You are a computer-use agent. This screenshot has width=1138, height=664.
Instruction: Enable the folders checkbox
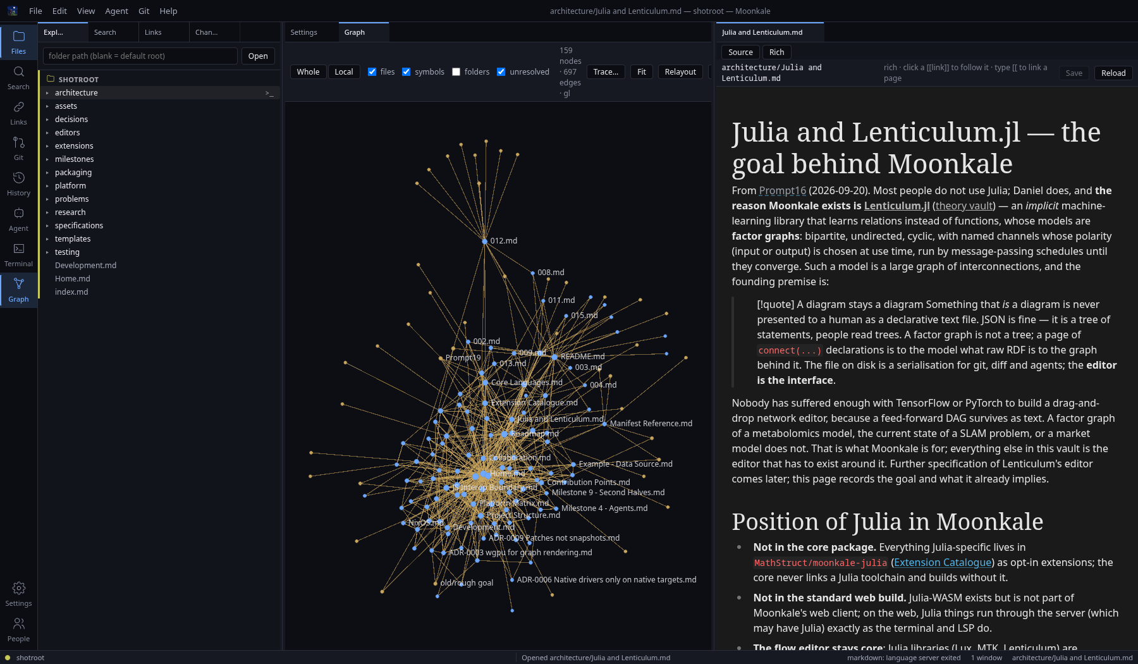[456, 72]
